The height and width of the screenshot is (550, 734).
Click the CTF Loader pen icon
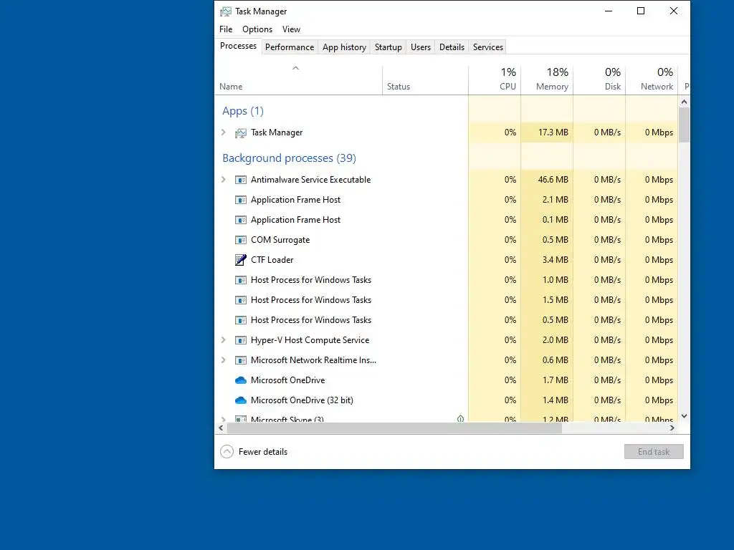[241, 260]
